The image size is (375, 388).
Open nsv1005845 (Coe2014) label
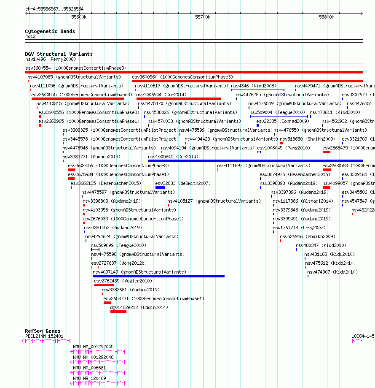pos(173,157)
